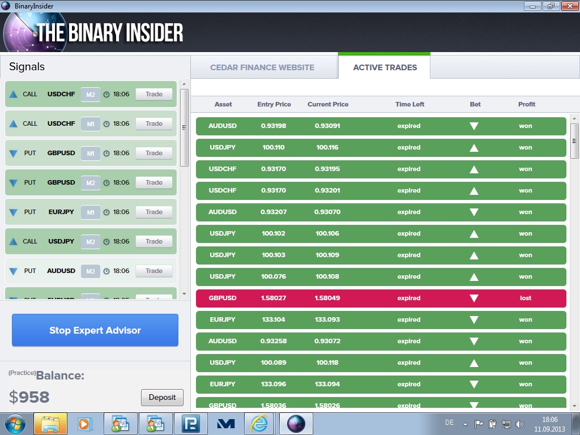Screen dimensions: 580x435
Task: Click the Signals list scroll up arrow
Action: pyautogui.click(x=184, y=84)
